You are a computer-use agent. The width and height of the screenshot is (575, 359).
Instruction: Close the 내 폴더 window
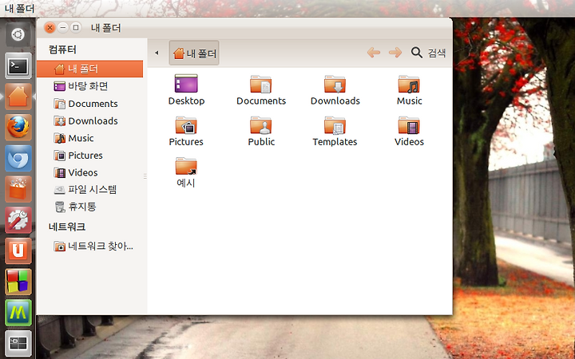(x=50, y=28)
